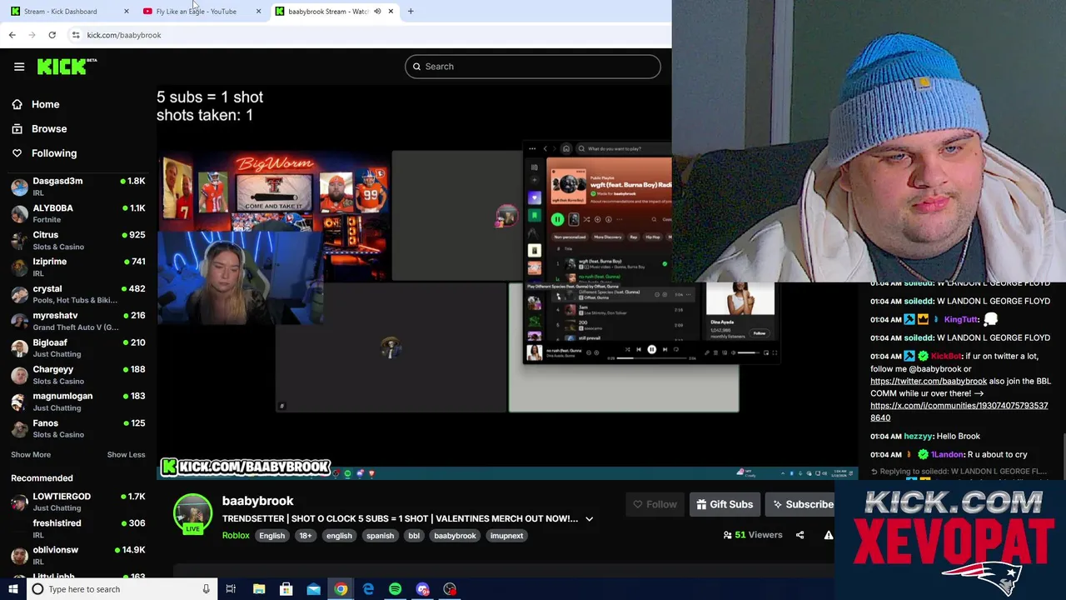Click the baabybrook channel name
This screenshot has width=1066, height=600.
pyautogui.click(x=257, y=501)
